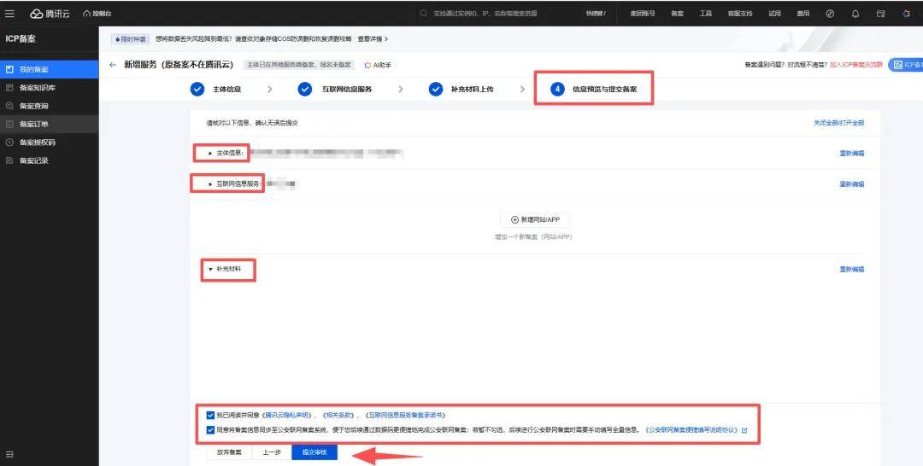Viewport: 923px width, 466px height.
Task: Expand the 主体信息 section triangle
Action: tap(211, 154)
